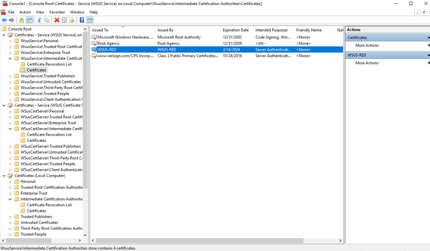Select Microsoft Windows Hardware certificate row
Viewport: 430px width, 251px height.
pyautogui.click(x=217, y=37)
